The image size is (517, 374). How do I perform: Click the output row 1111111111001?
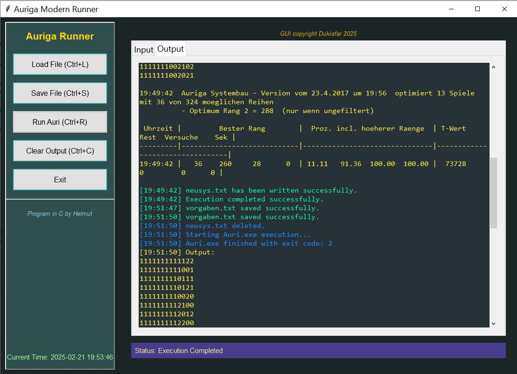(167, 270)
